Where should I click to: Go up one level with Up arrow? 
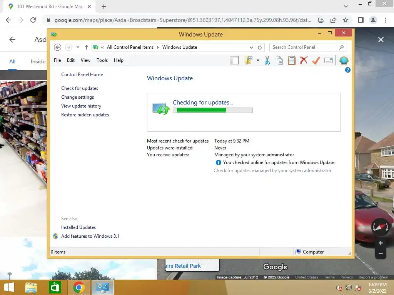(x=87, y=47)
